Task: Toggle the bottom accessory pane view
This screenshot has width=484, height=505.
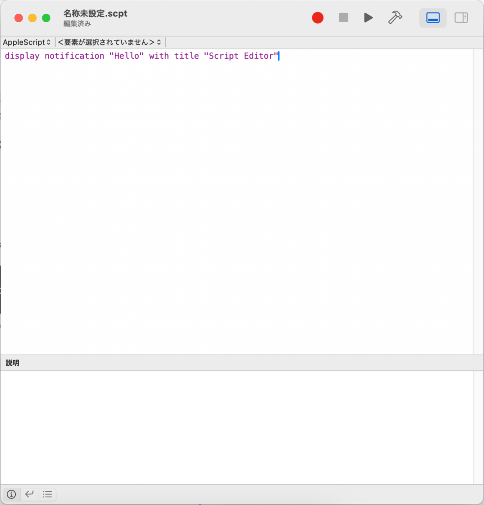Action: coord(433,18)
